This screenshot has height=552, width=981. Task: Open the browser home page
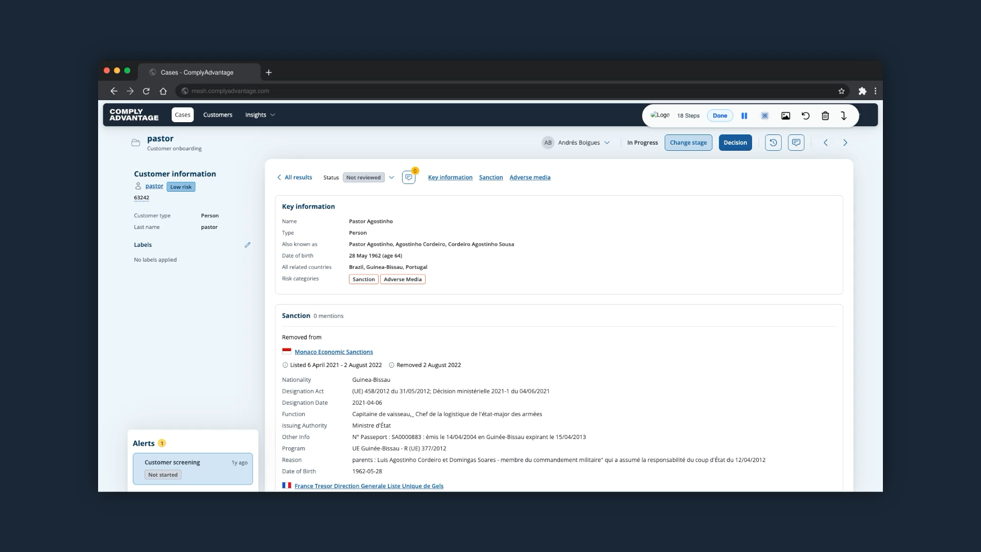[163, 91]
